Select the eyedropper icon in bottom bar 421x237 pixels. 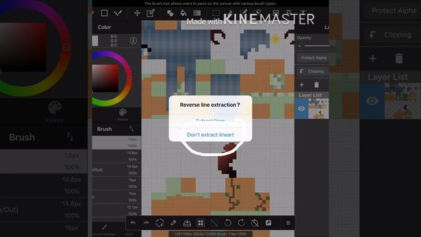pos(174,223)
